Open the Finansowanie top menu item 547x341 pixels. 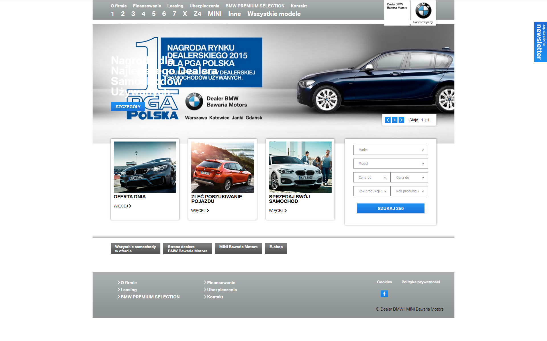click(x=147, y=6)
